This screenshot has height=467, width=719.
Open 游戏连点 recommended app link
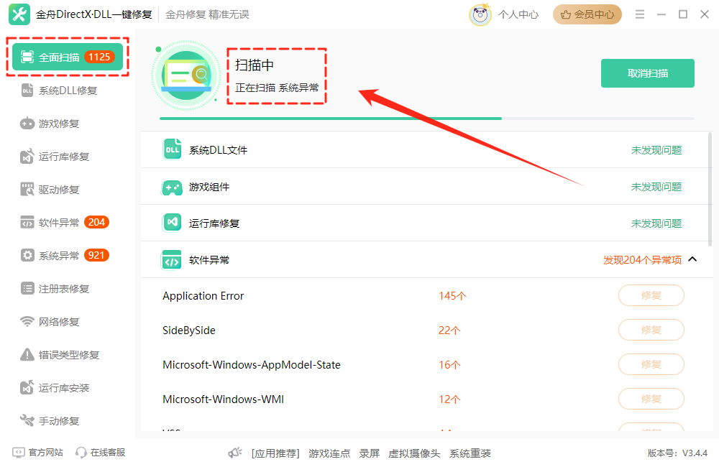(329, 453)
